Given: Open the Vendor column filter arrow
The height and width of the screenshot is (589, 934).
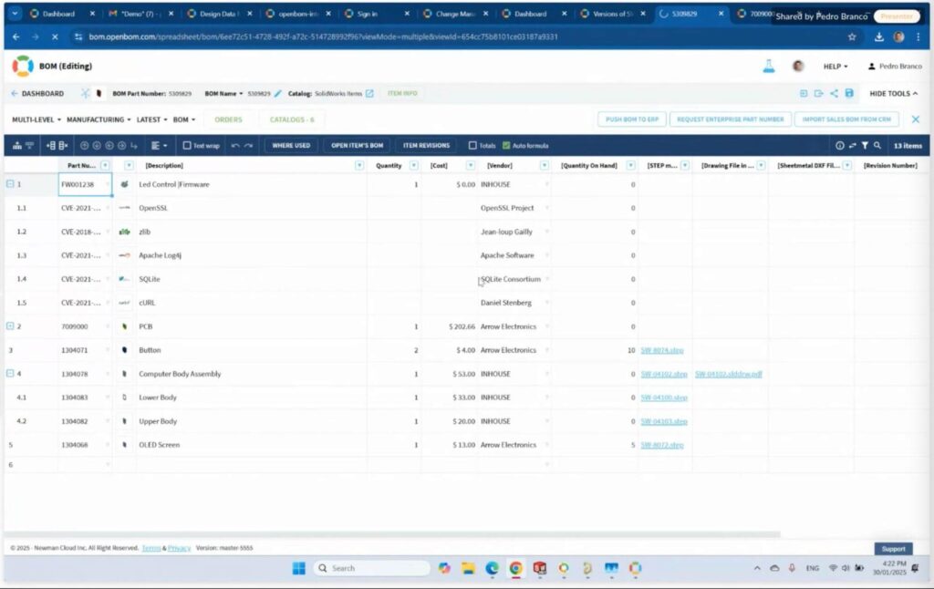Looking at the screenshot, I should pos(544,166).
